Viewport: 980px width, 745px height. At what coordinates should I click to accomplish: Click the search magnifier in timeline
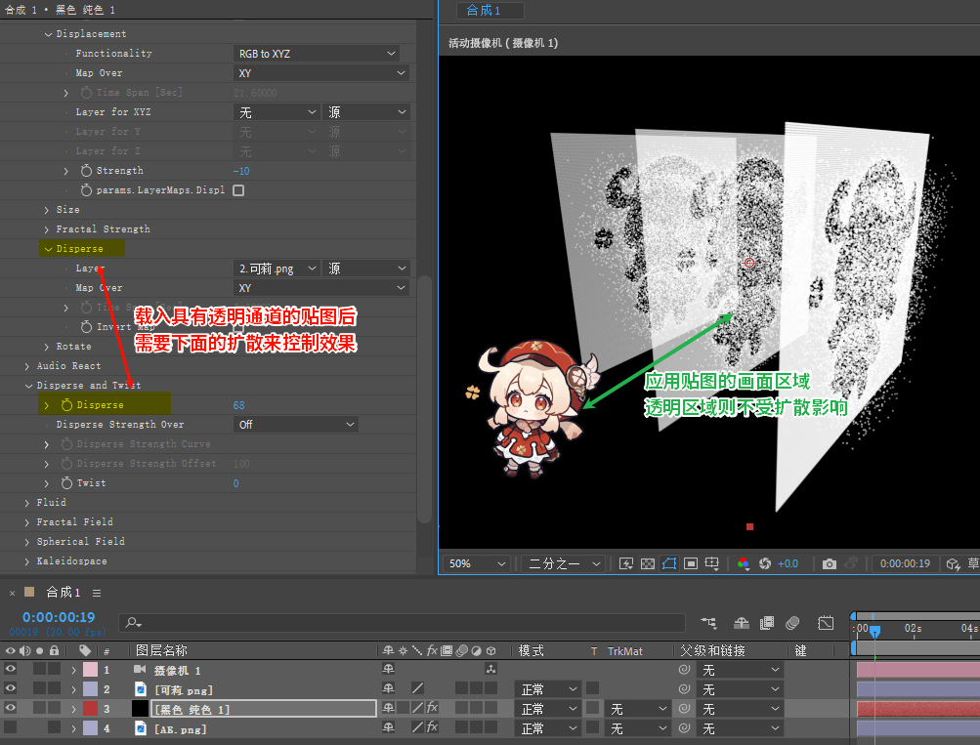tap(133, 623)
